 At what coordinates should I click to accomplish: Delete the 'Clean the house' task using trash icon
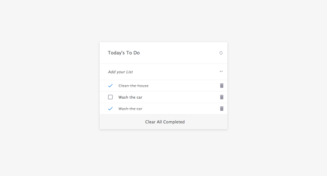click(x=221, y=86)
